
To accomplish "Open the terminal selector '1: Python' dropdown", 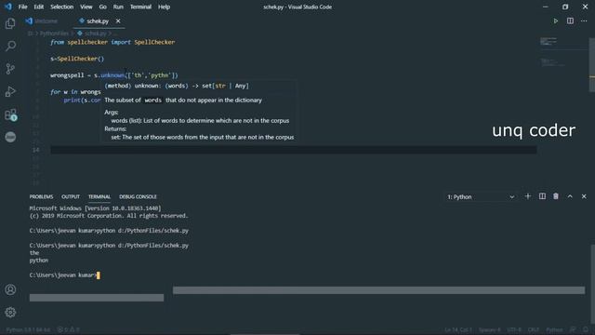I will point(481,196).
